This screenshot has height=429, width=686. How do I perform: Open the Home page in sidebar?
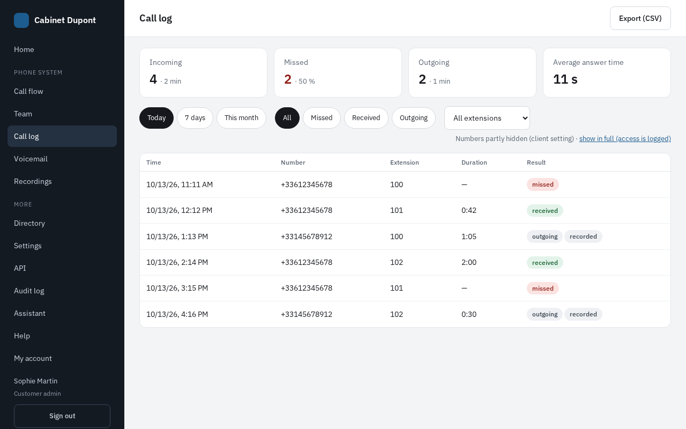click(62, 49)
